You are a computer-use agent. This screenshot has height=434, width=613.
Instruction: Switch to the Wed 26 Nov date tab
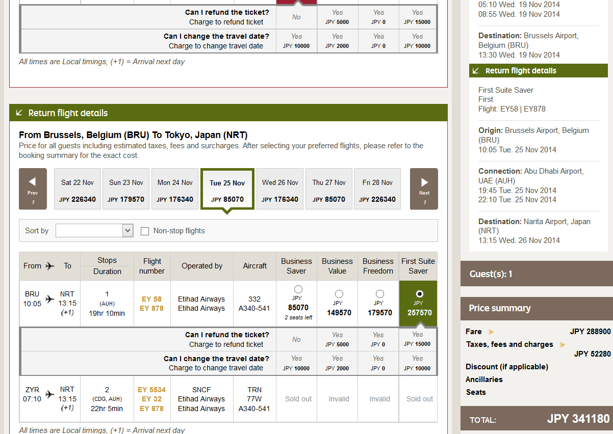(280, 189)
